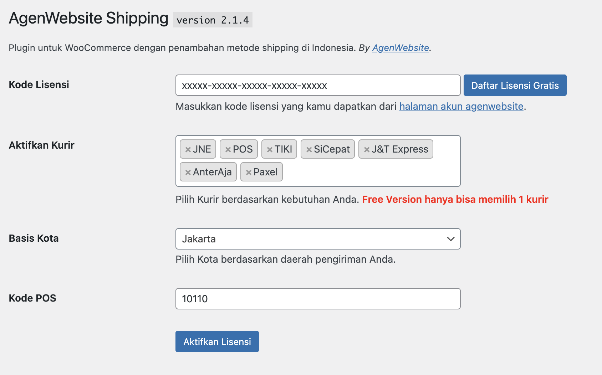Image resolution: width=602 pixels, height=375 pixels.
Task: Remove the Paxel courier tag
Action: point(249,173)
